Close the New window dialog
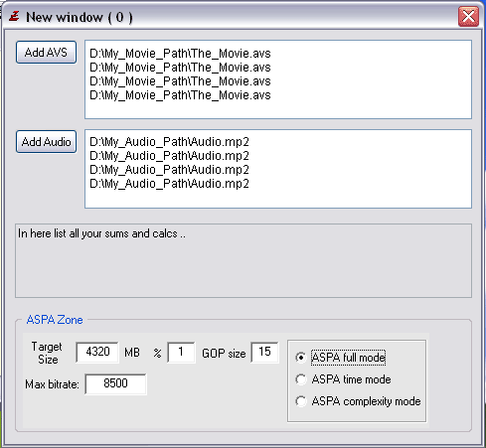 pyautogui.click(x=468, y=16)
